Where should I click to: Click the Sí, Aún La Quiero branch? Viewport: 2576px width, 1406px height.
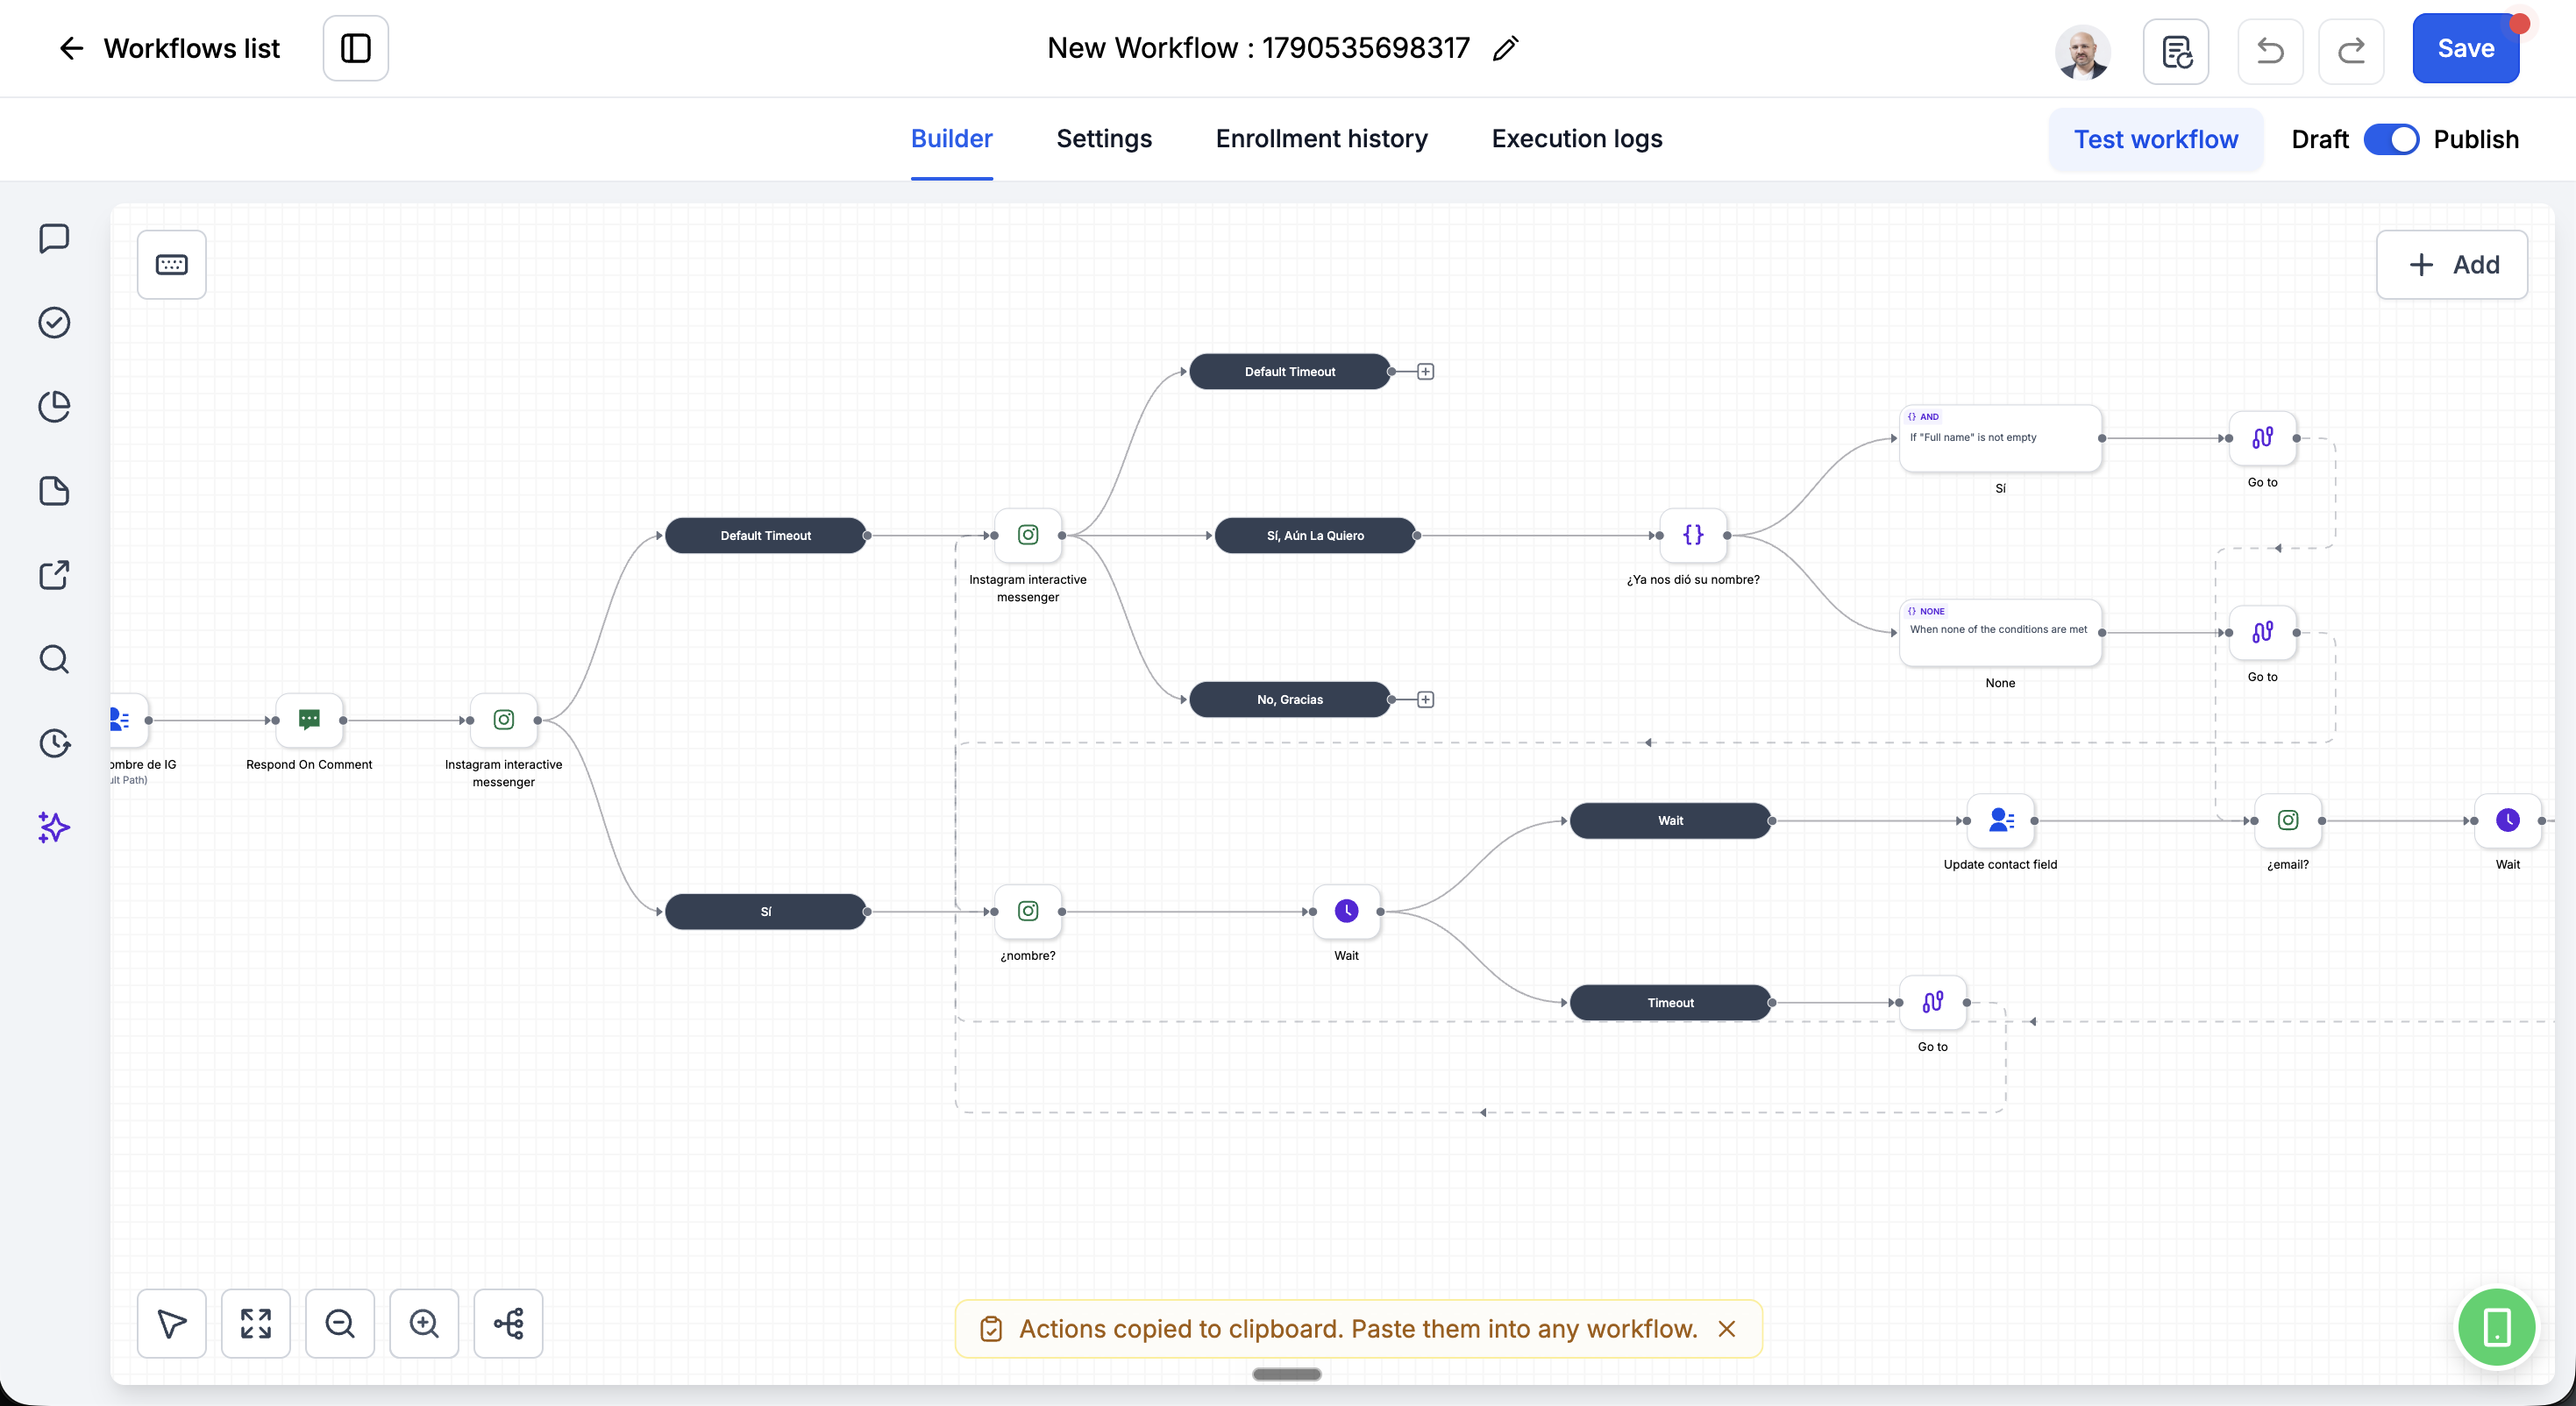click(1315, 536)
